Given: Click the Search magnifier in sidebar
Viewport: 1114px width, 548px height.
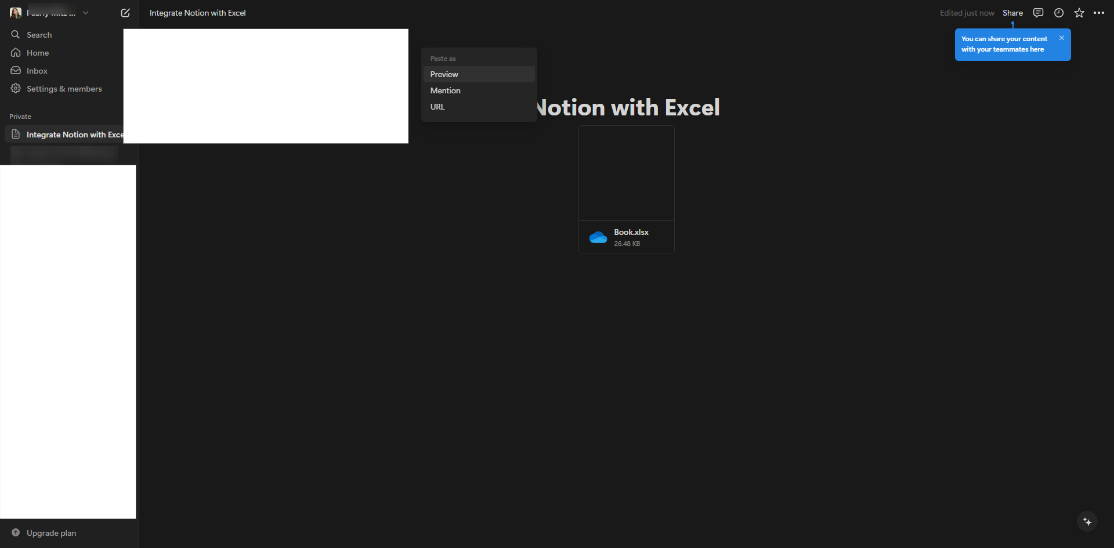Looking at the screenshot, I should tap(16, 35).
